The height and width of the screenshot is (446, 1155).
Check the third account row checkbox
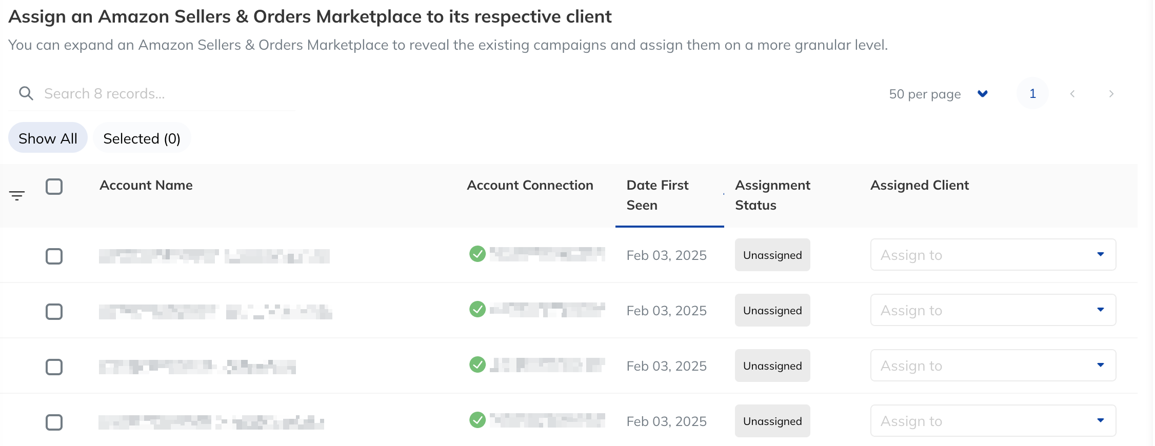click(x=54, y=367)
